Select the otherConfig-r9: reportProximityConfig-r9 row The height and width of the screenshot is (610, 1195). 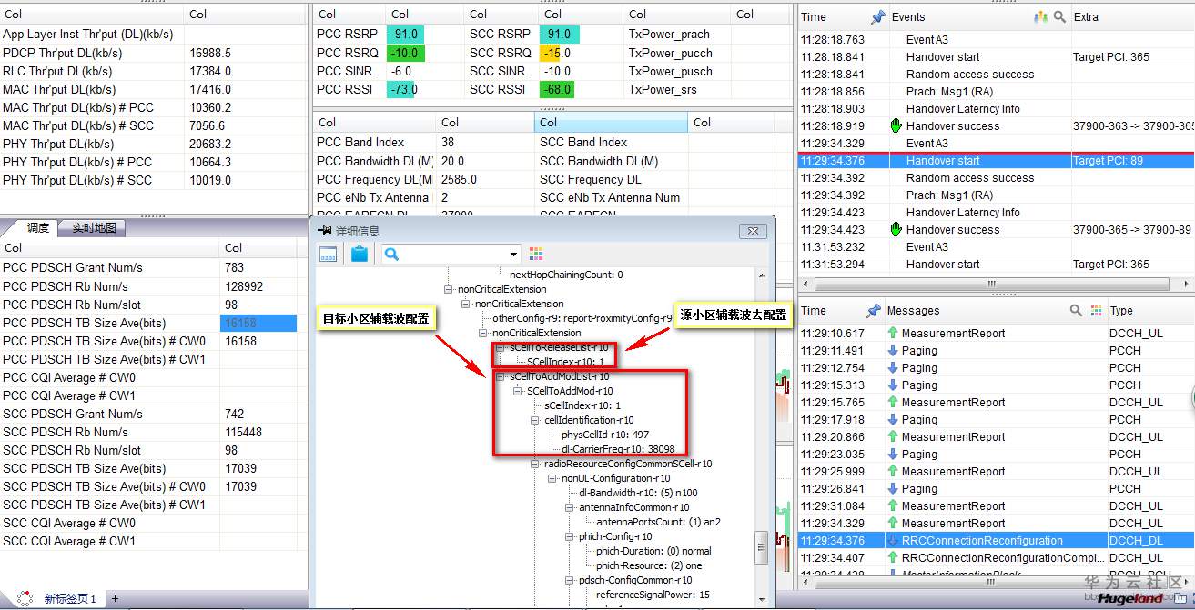tap(582, 318)
